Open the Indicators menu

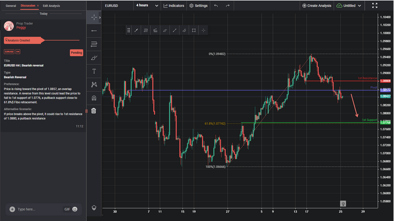click(x=174, y=5)
